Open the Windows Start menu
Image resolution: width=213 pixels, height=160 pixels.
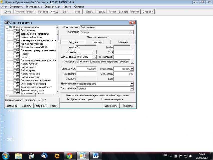6,156
